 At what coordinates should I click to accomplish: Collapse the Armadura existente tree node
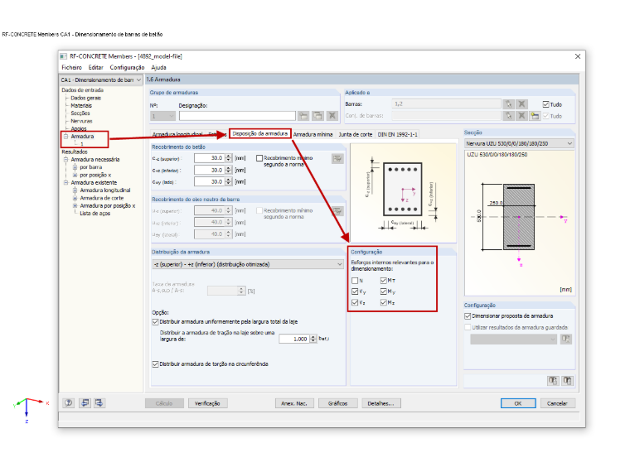(x=65, y=183)
